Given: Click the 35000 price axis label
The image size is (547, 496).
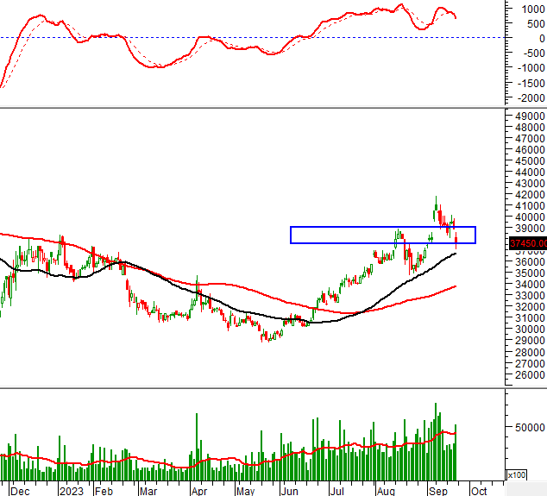Looking at the screenshot, I should click(530, 273).
